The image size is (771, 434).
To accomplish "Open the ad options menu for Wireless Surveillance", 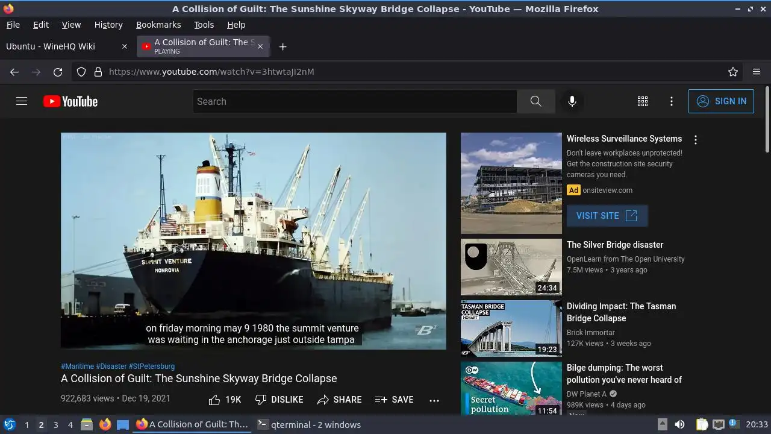I will click(696, 140).
